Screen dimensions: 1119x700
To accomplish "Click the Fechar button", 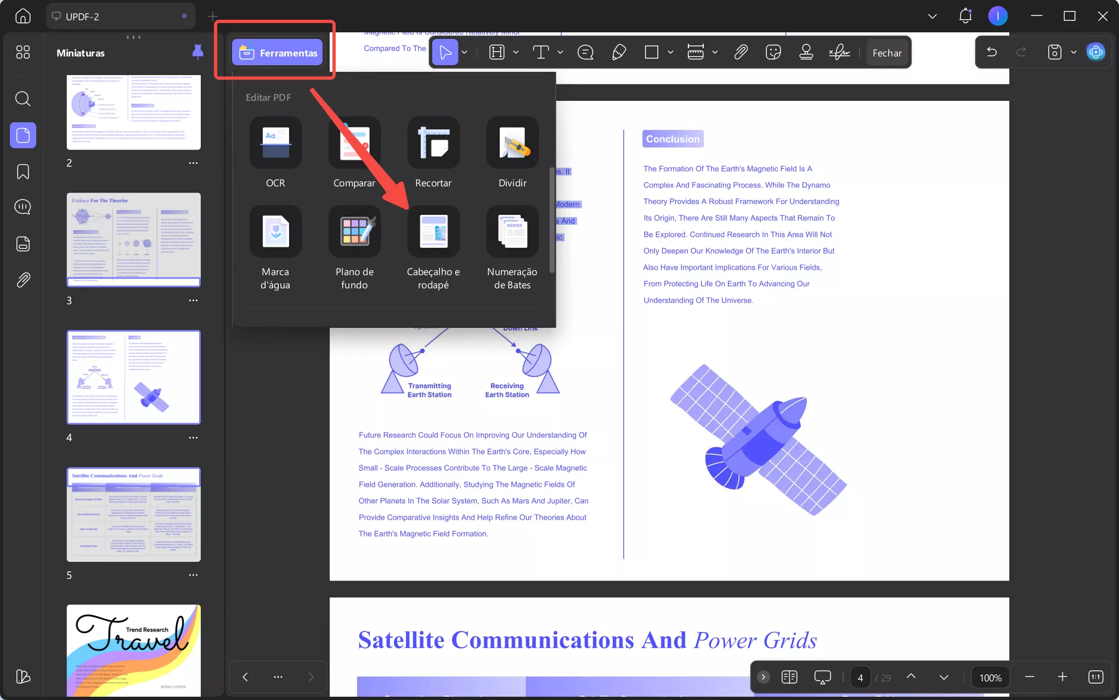I will click(x=887, y=53).
